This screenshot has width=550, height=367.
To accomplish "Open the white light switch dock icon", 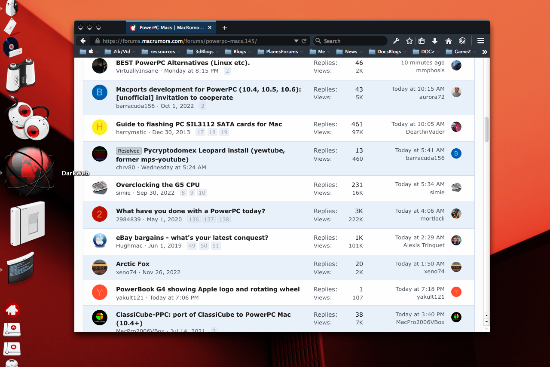I will point(27,223).
